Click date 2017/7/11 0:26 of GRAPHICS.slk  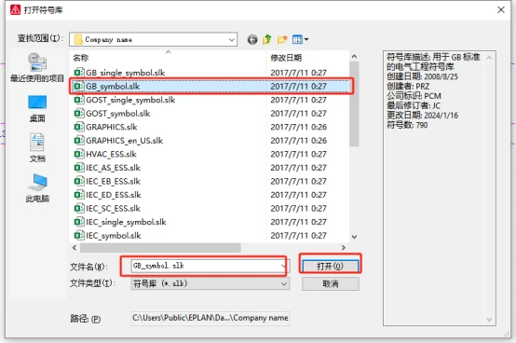coord(298,127)
